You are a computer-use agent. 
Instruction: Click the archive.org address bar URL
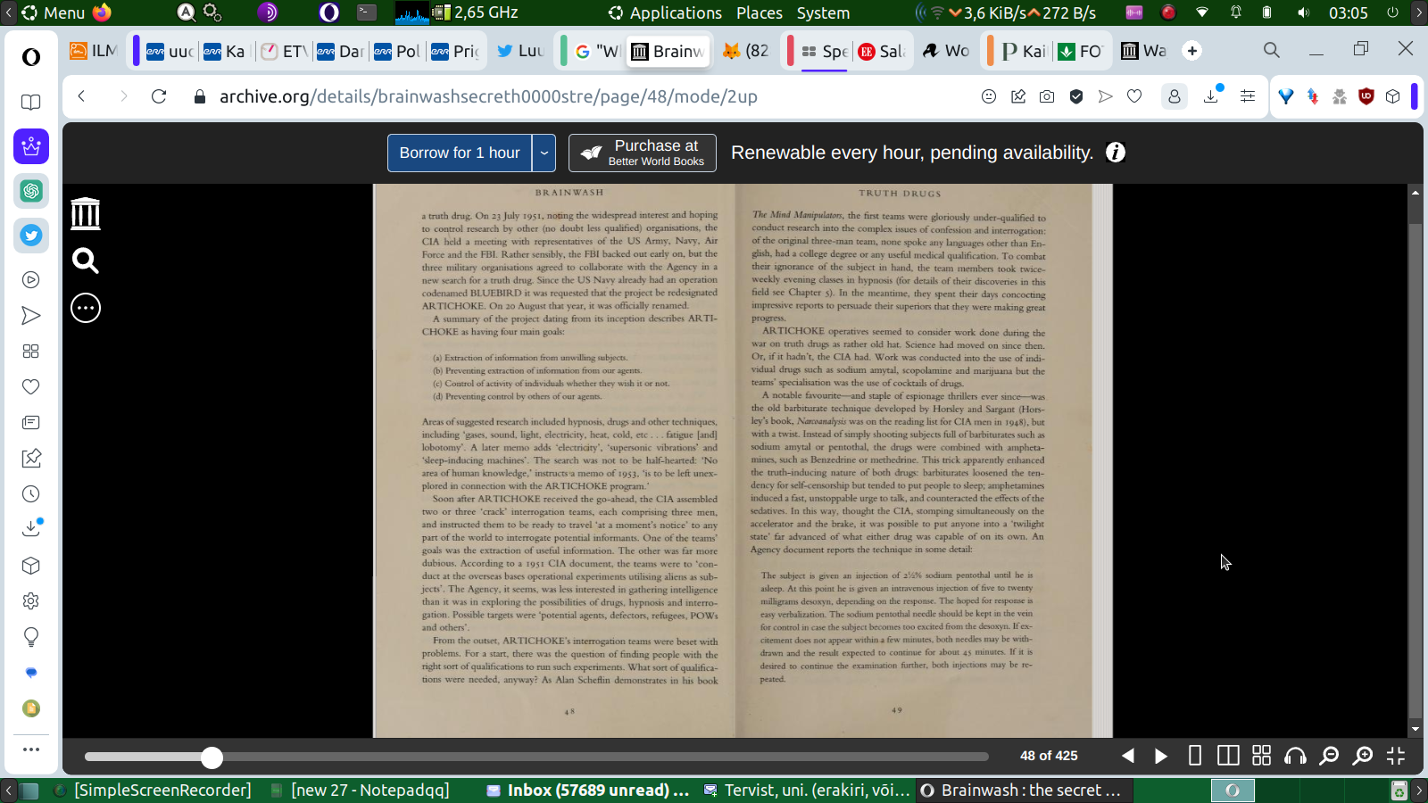pyautogui.click(x=488, y=96)
